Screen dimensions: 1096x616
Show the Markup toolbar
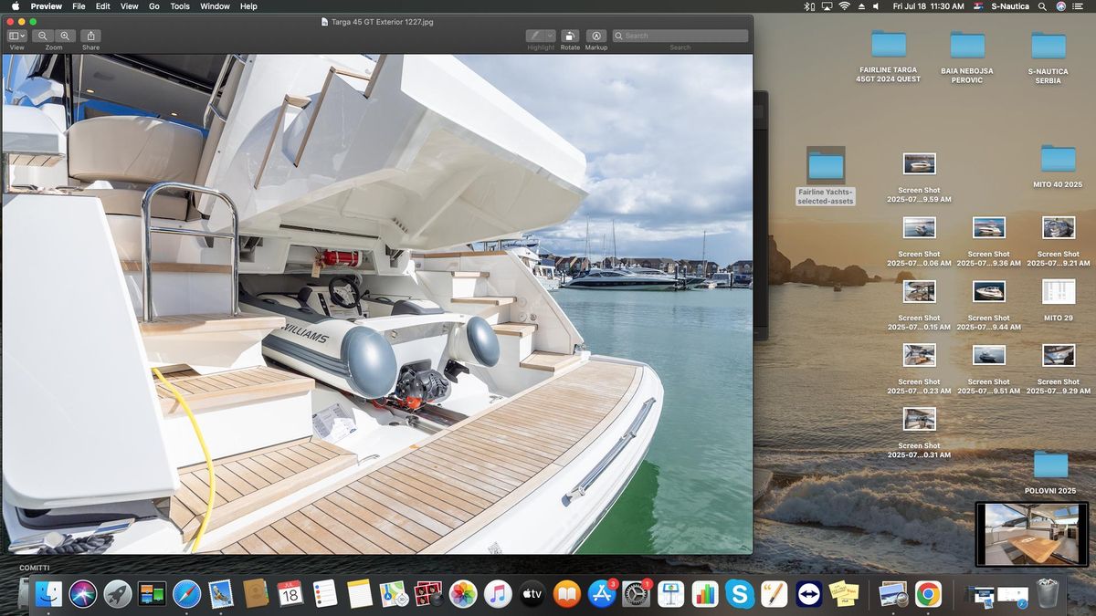(x=596, y=36)
